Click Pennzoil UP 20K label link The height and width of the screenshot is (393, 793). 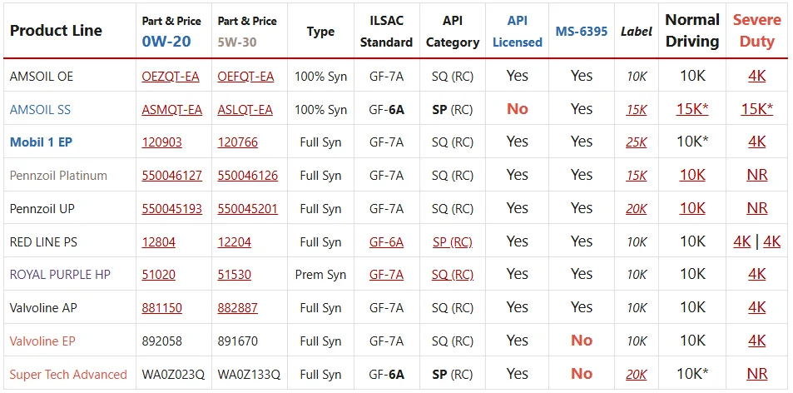(x=637, y=208)
